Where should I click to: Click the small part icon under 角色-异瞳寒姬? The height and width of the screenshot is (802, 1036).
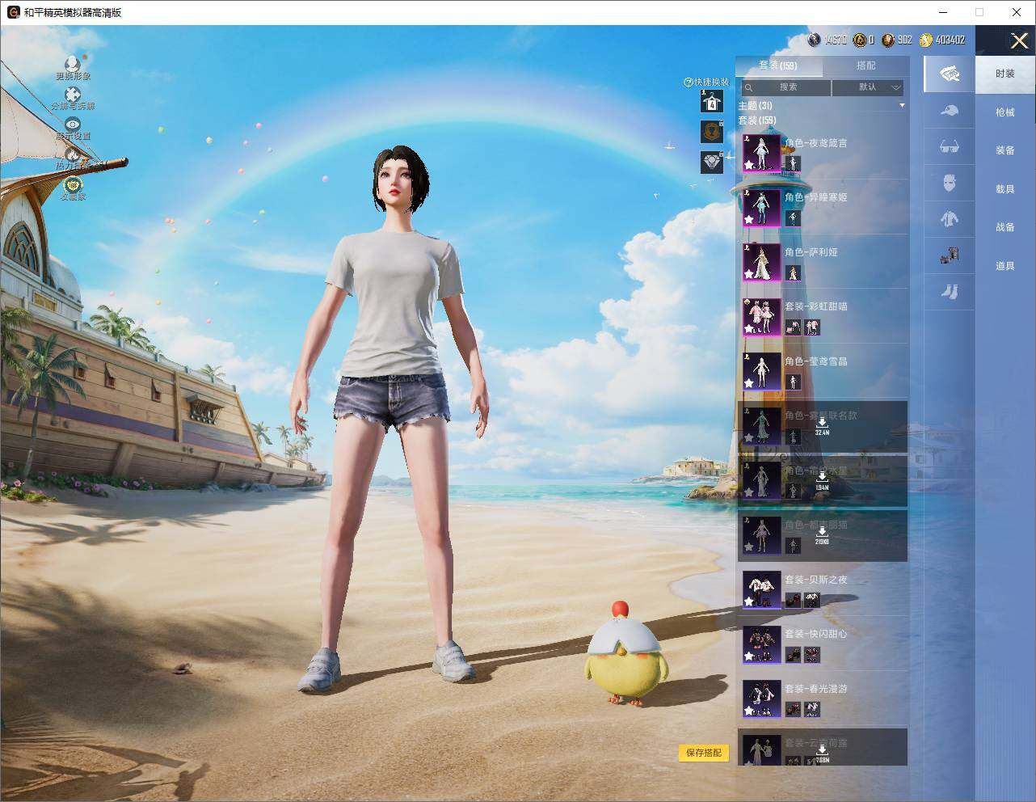793,218
